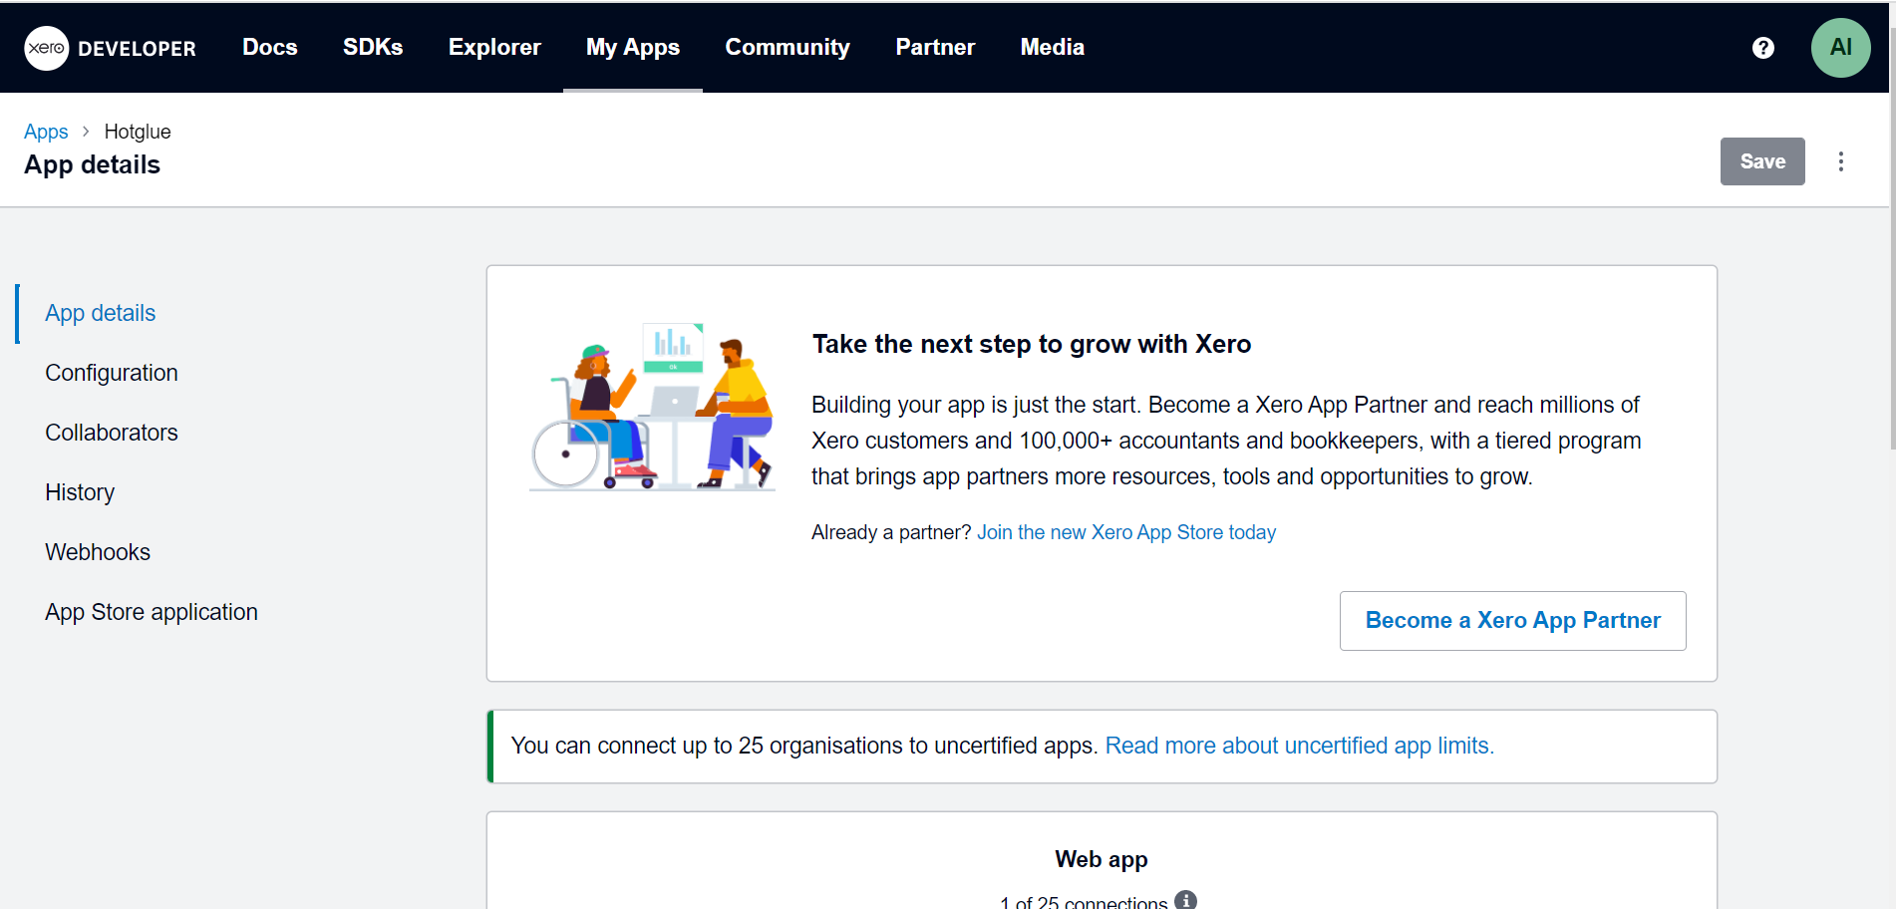Image resolution: width=1896 pixels, height=909 pixels.
Task: Open the Media page
Action: (1052, 47)
